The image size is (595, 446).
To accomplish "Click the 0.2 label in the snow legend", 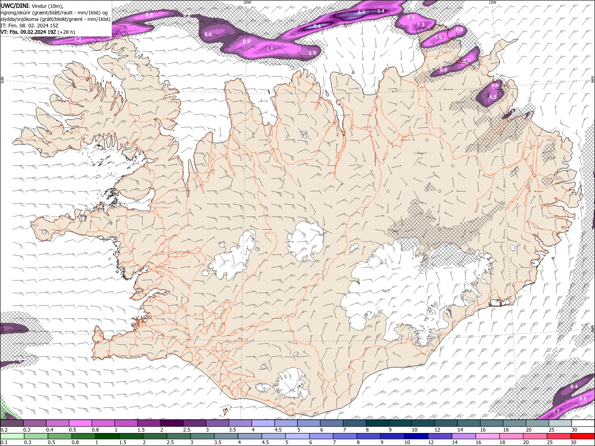I will (x=4, y=430).
